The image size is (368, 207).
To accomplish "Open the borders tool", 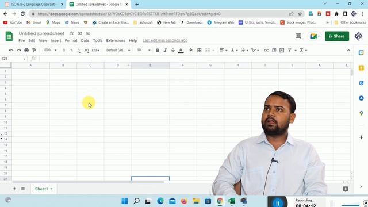I will pyautogui.click(x=200, y=50).
